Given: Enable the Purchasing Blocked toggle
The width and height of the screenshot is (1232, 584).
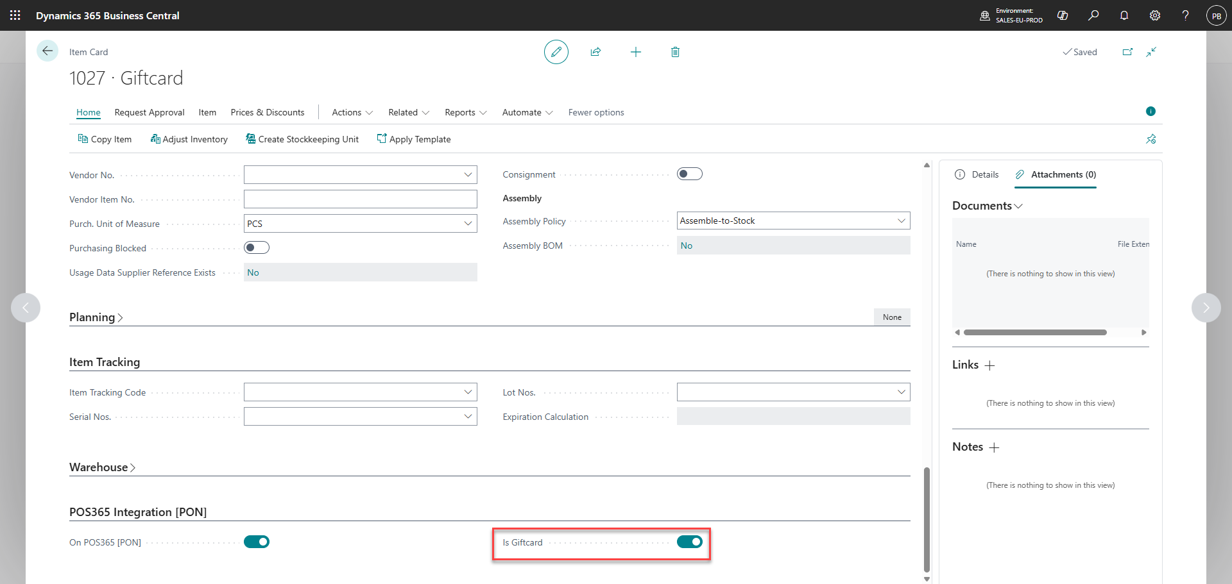Looking at the screenshot, I should pos(257,248).
